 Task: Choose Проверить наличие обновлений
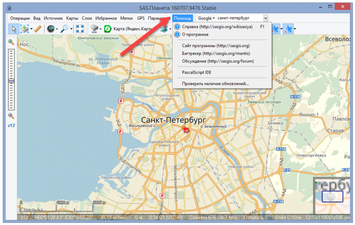222,84
